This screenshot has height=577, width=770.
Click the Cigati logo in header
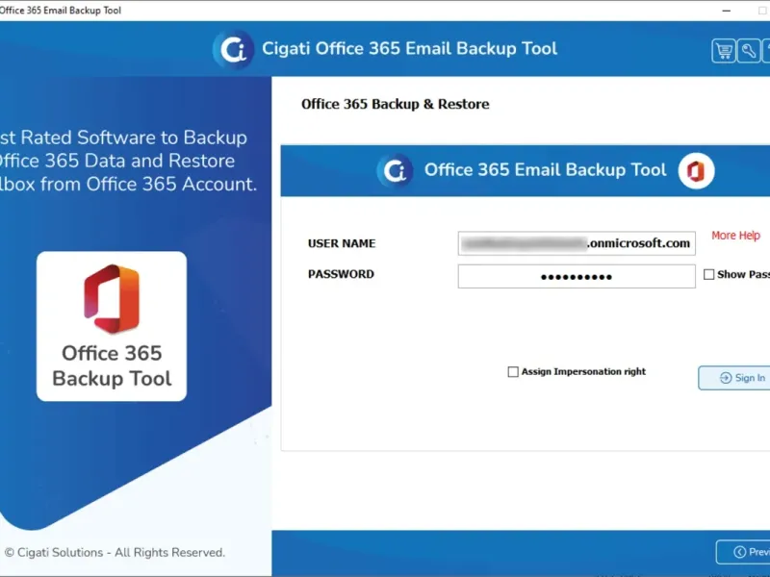pyautogui.click(x=233, y=49)
